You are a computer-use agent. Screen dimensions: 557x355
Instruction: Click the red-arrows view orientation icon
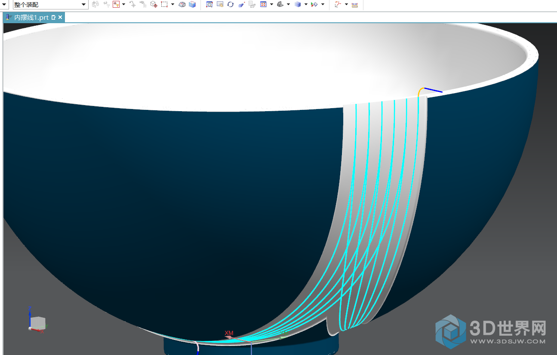point(263,4)
